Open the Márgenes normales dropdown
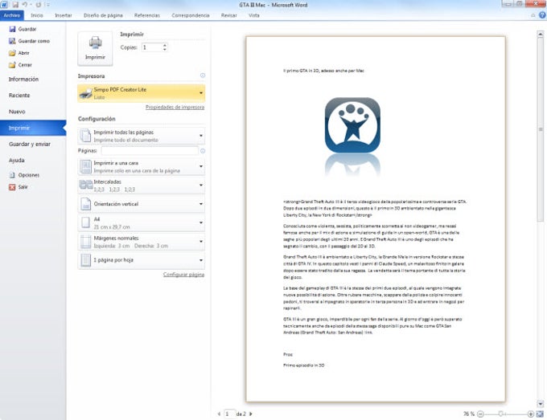The height and width of the screenshot is (420, 547). (x=142, y=242)
